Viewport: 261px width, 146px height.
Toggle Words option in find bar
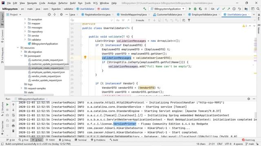(x=123, y=20)
